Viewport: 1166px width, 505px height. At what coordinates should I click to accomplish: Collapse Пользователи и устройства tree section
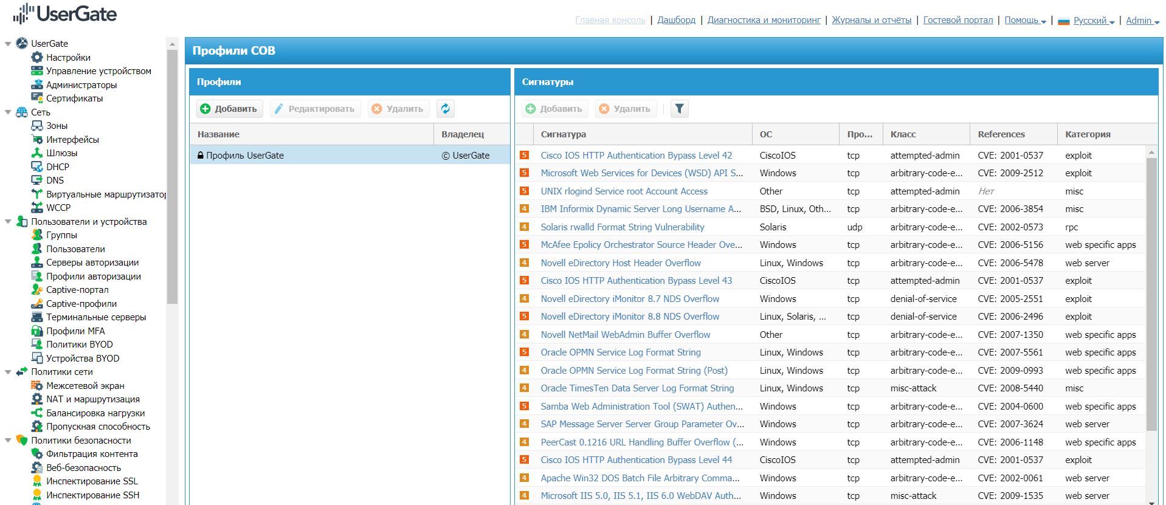(x=8, y=222)
